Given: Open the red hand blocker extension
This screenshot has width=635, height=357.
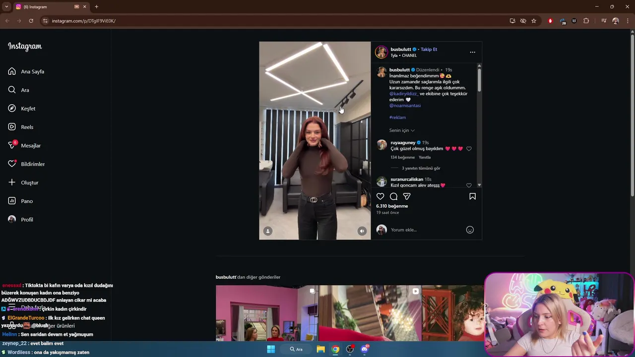Looking at the screenshot, I should 550,21.
